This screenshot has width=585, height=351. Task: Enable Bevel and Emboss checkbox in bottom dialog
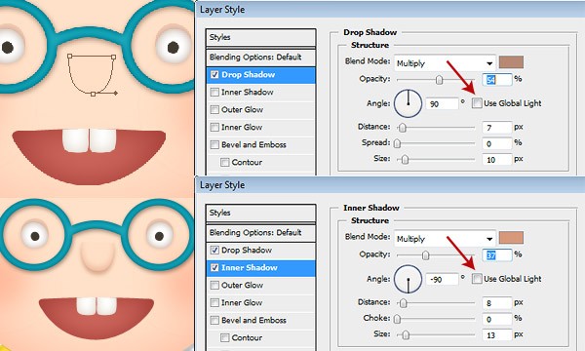(214, 320)
